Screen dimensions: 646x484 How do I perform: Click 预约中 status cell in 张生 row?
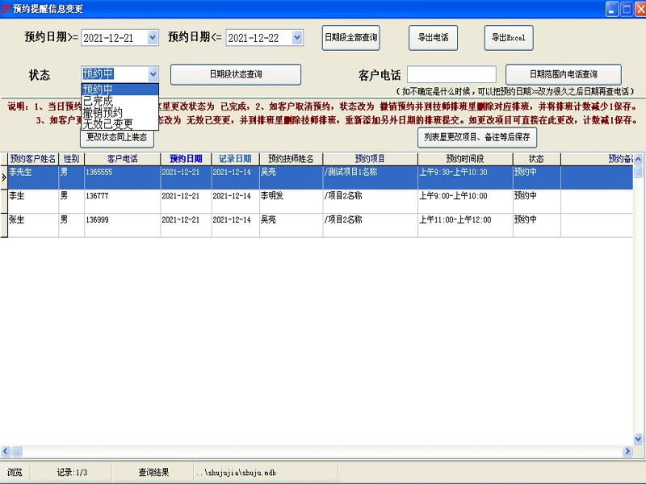(x=536, y=225)
